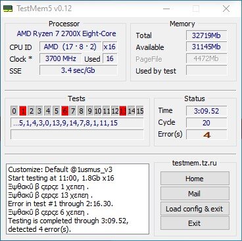Select test box 7

point(73,111)
